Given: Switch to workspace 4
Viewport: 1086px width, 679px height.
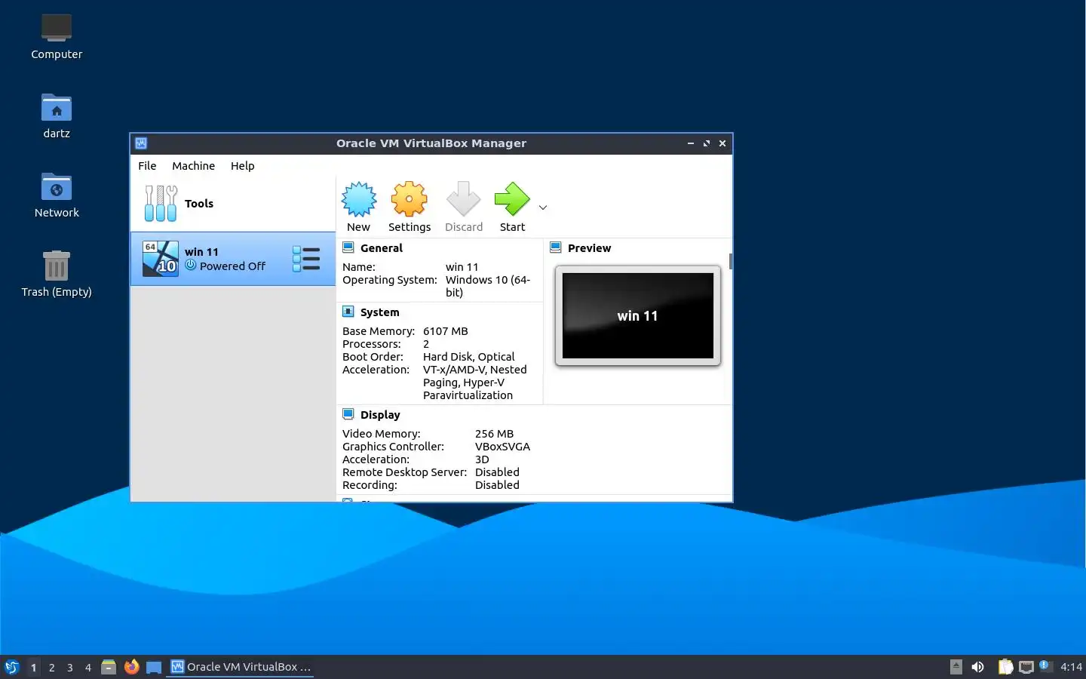Looking at the screenshot, I should [x=87, y=668].
